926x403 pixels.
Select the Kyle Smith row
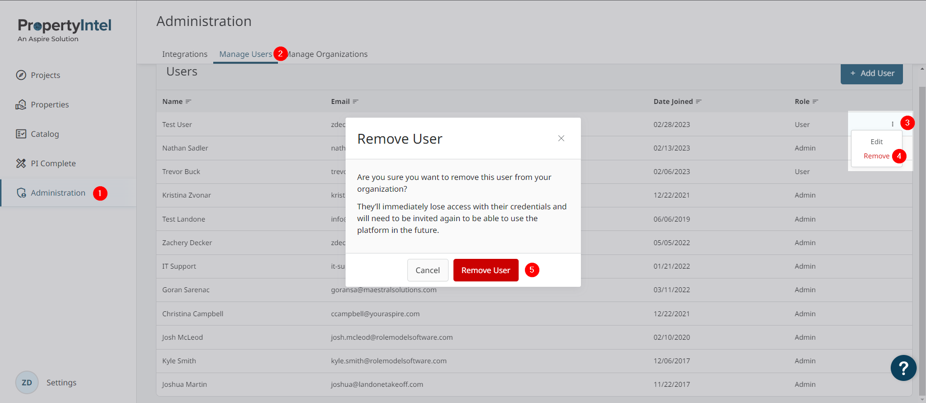[534, 361]
